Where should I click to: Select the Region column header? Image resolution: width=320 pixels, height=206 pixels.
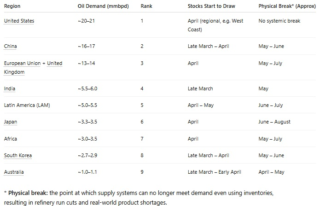coord(12,6)
